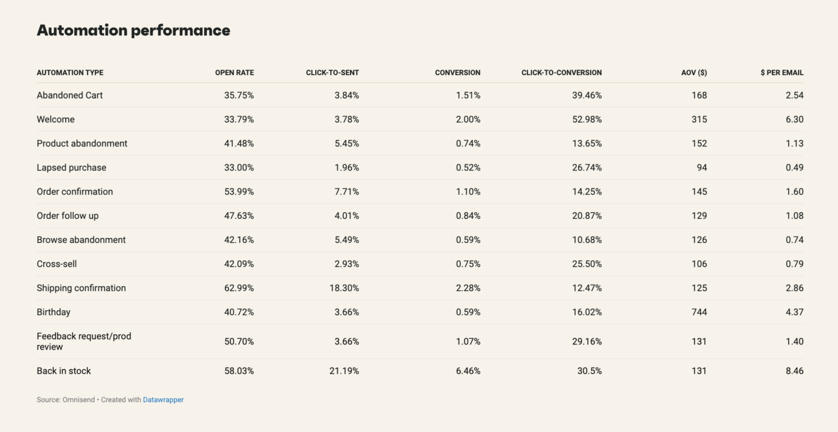Click the Birthday AOV value 744
The height and width of the screenshot is (432, 838).
[x=699, y=312]
